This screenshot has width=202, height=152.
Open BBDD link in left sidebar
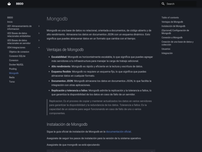[x=10, y=18]
